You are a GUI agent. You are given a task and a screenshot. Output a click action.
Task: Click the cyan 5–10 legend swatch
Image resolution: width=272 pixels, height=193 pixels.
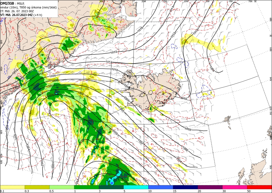136,187
